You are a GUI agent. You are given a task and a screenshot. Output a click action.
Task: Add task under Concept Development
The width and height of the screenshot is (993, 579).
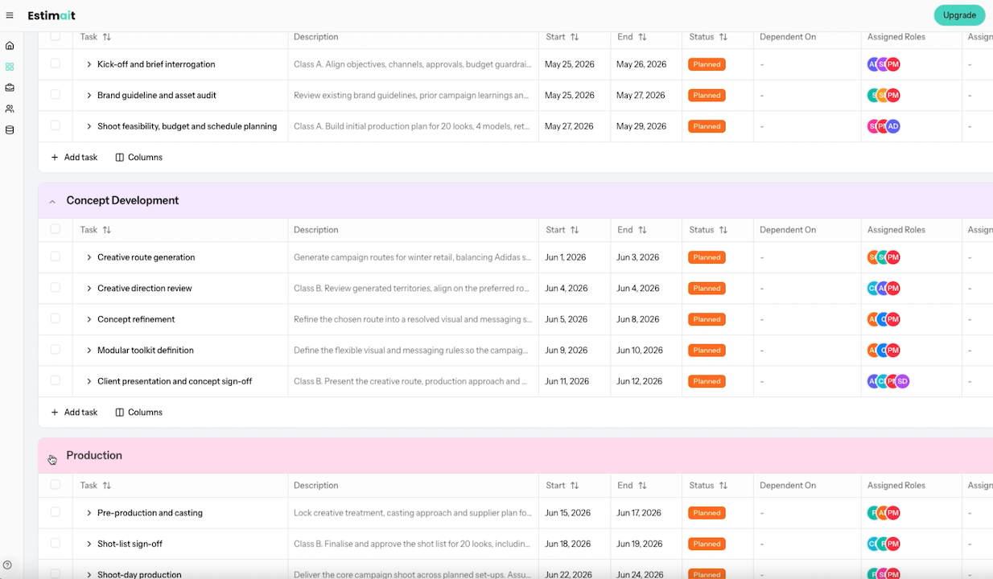coord(74,413)
